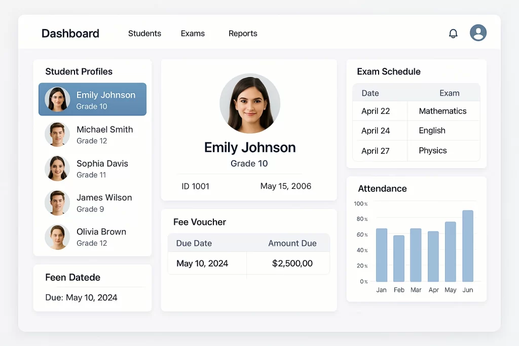Open the notifications bell
Viewport: 519px width, 346px height.
[453, 33]
